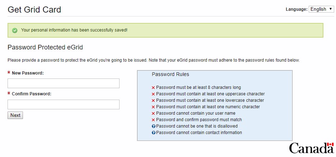Click red X beside passwords must match rule
Image resolution: width=336 pixels, height=157 pixels.
(153, 120)
